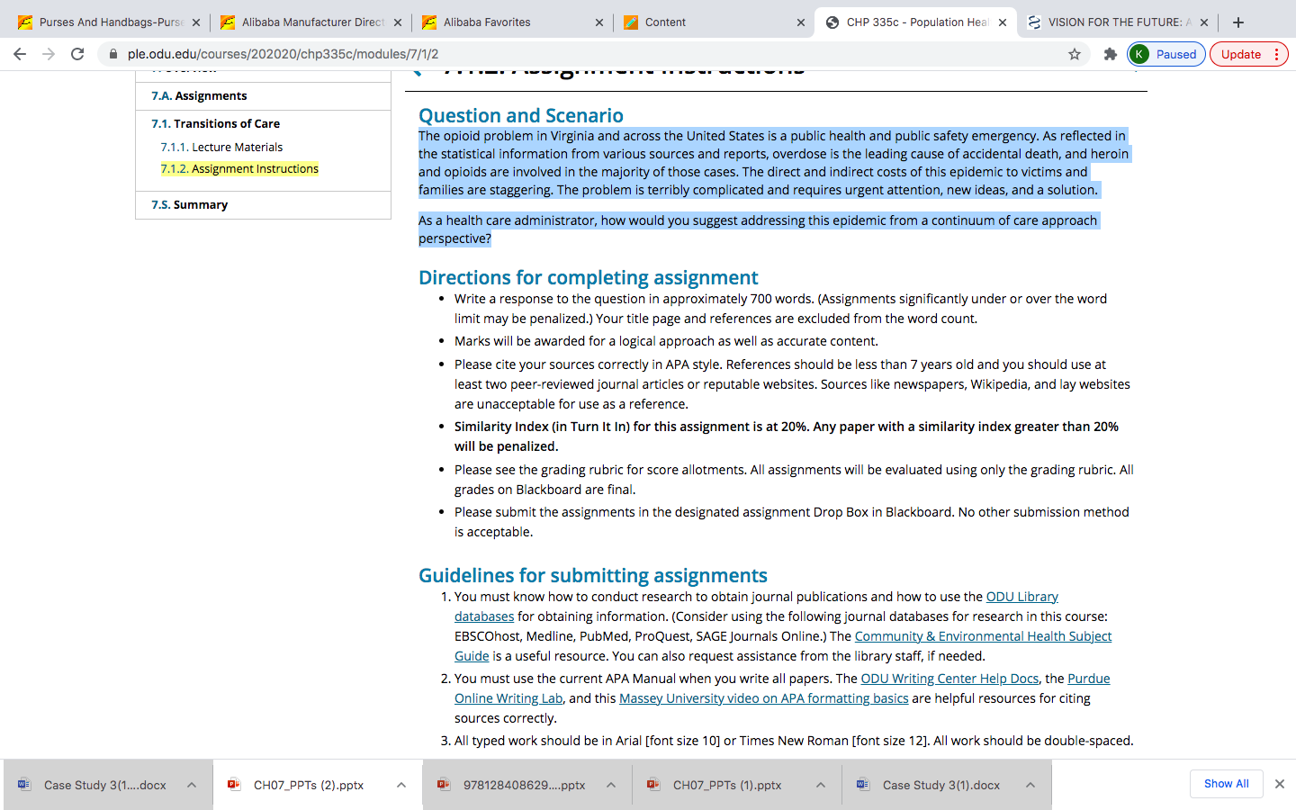1296x810 pixels.
Task: Select 7.1.1. Lecture Materials in sidebar
Action: 221,147
